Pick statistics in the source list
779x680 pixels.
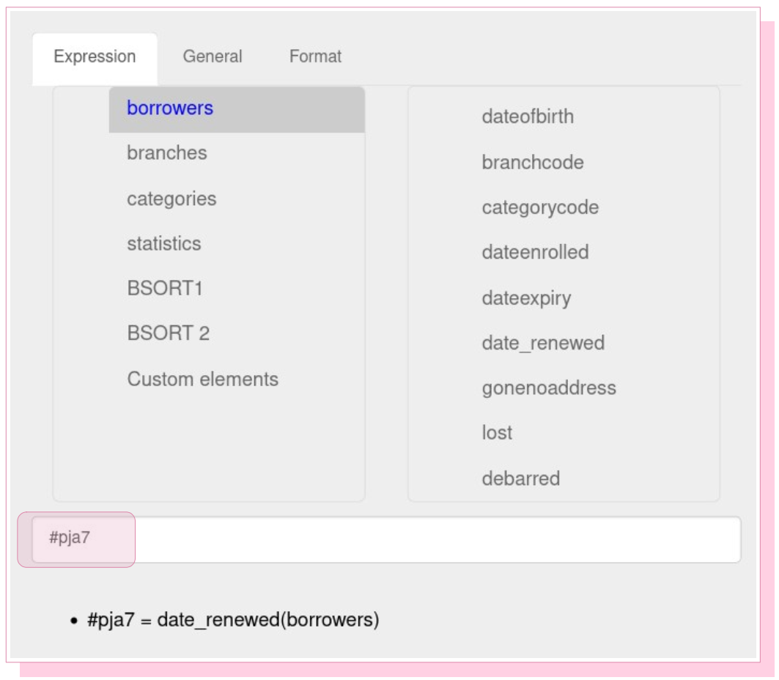pos(164,244)
